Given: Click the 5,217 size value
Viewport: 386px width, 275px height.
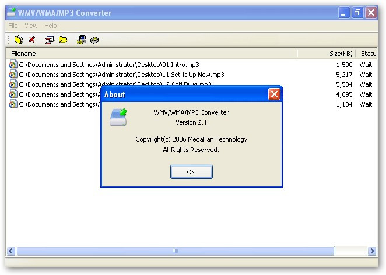Looking at the screenshot, I should pos(344,75).
